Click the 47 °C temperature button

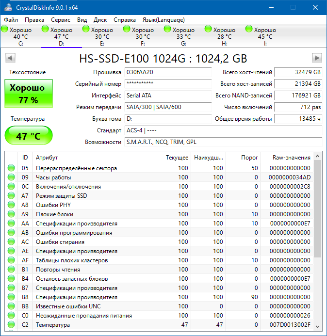[x=29, y=135]
